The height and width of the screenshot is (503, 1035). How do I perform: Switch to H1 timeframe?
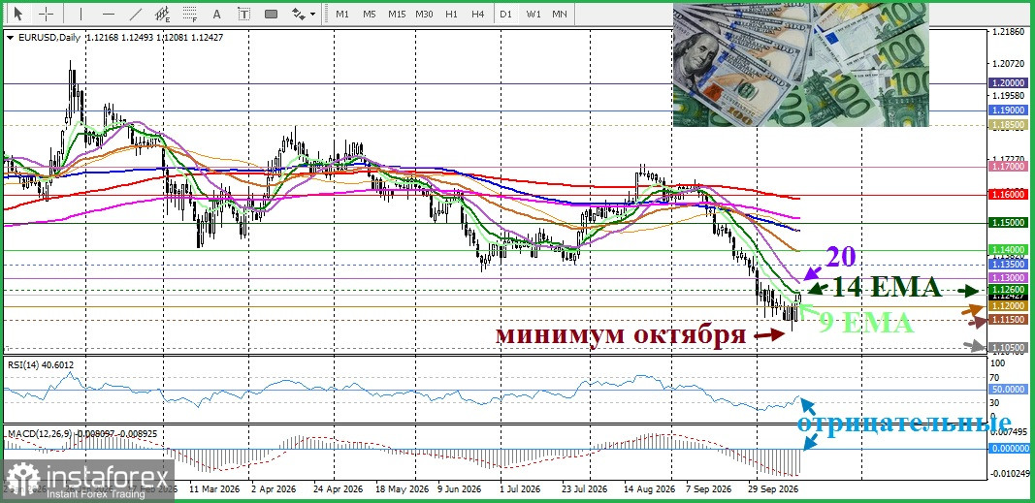pos(451,14)
